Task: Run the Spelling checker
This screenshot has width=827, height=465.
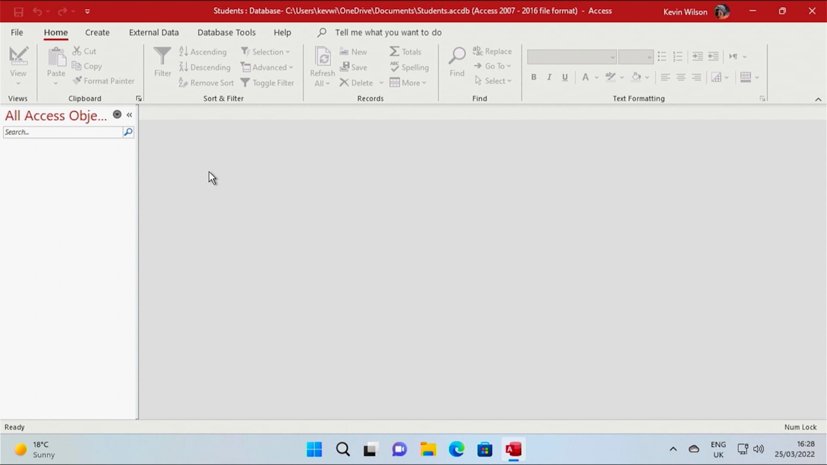Action: point(409,67)
